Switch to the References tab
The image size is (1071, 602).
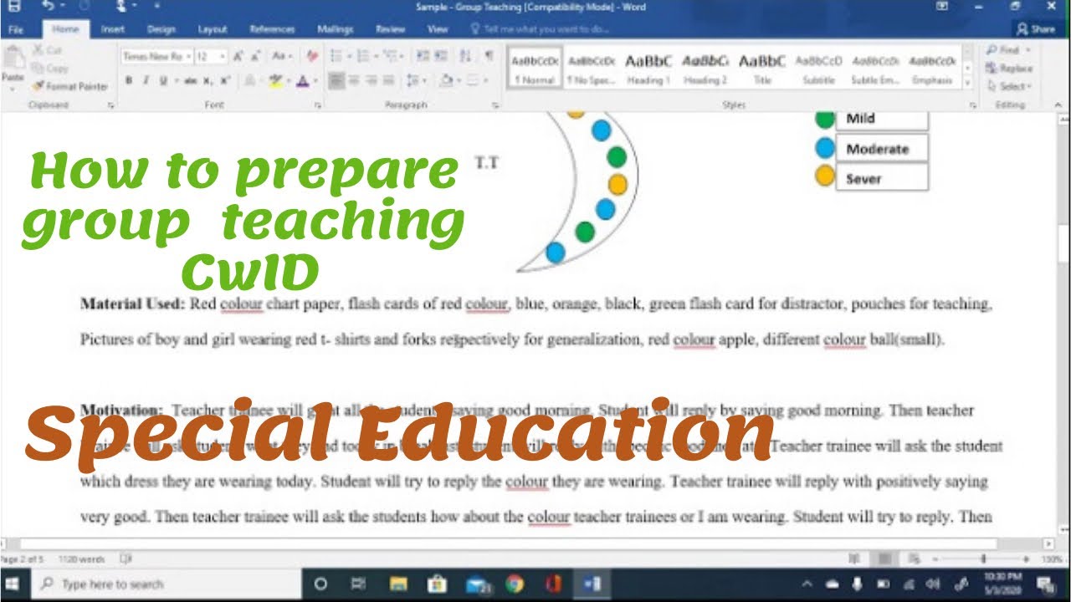[272, 28]
